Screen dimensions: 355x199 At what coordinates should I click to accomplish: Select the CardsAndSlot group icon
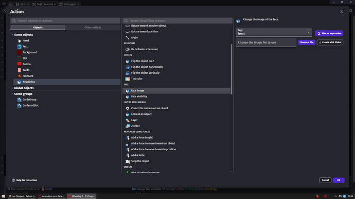click(x=19, y=105)
